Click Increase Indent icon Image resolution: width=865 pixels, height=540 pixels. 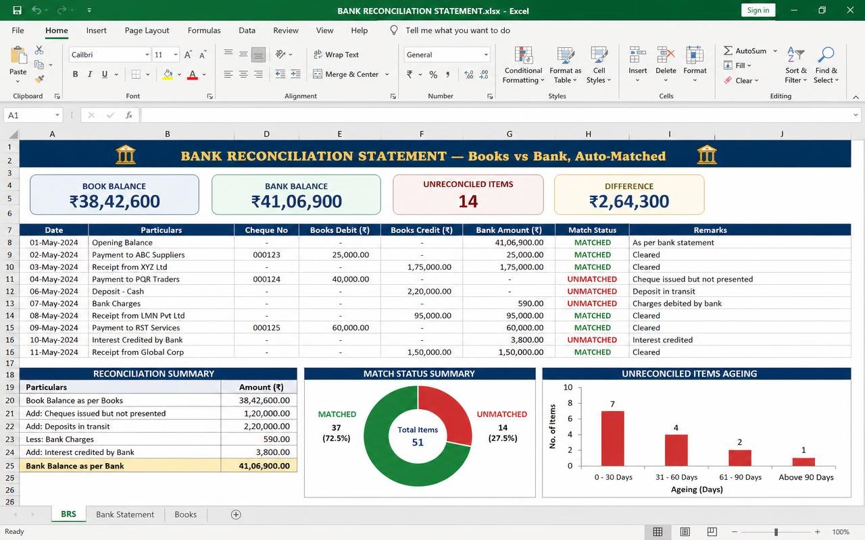[295, 74]
